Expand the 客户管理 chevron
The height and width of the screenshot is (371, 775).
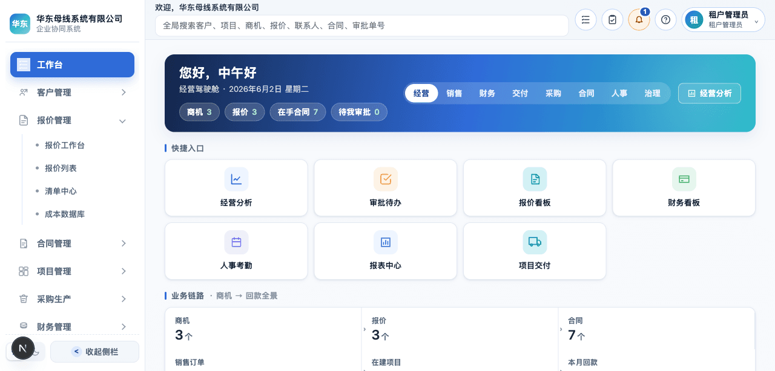click(123, 92)
